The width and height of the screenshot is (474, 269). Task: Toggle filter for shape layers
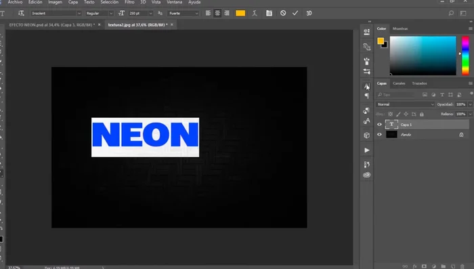coord(450,95)
